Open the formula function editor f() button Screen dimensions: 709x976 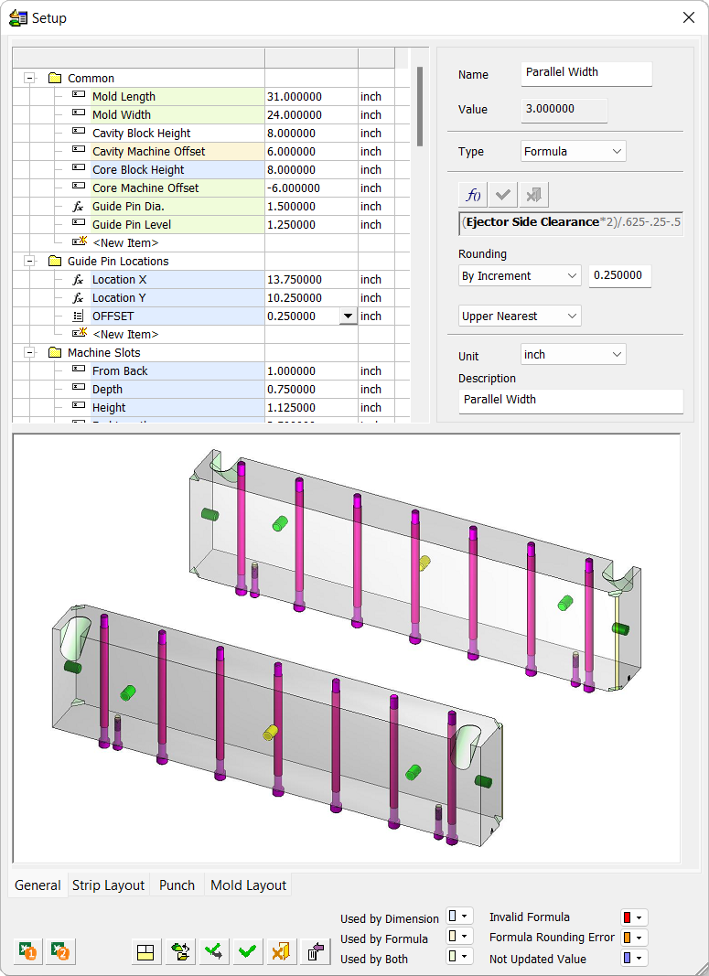coord(472,196)
